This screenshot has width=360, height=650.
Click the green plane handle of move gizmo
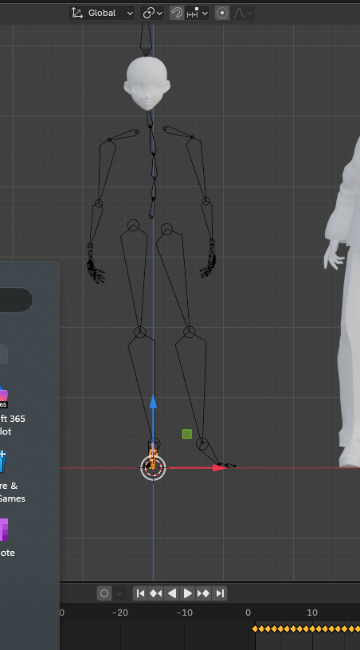[187, 434]
